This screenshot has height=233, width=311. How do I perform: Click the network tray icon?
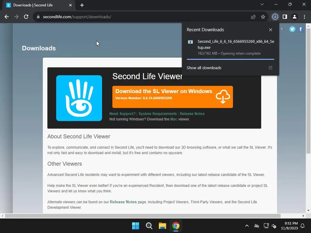point(266,226)
